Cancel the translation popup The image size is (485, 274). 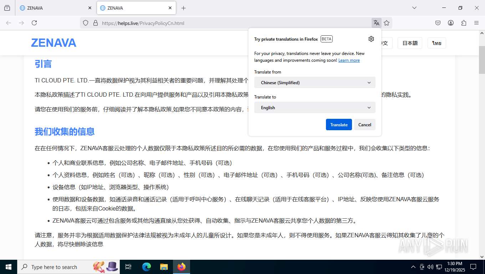pos(365,125)
